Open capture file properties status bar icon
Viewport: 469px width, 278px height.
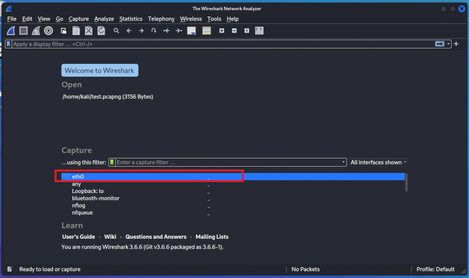click(x=10, y=269)
